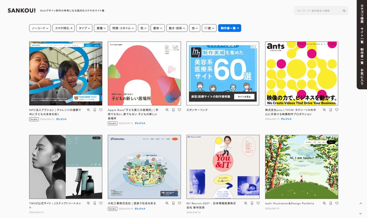
Task: Click Studio tag under 大松工業株式会社
Action: tap(113, 209)
